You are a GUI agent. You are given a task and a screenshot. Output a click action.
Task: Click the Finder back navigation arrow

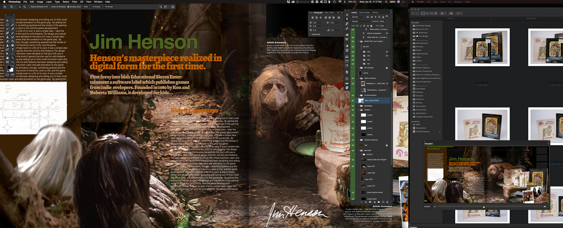413,13
